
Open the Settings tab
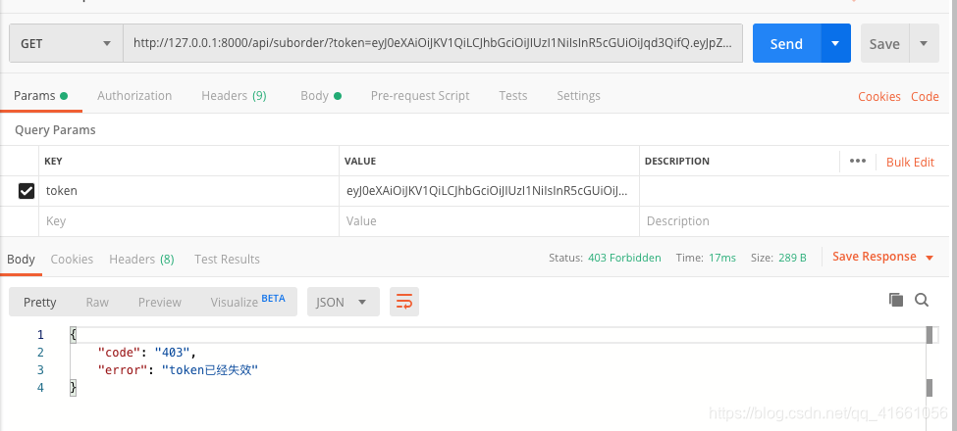tap(578, 96)
